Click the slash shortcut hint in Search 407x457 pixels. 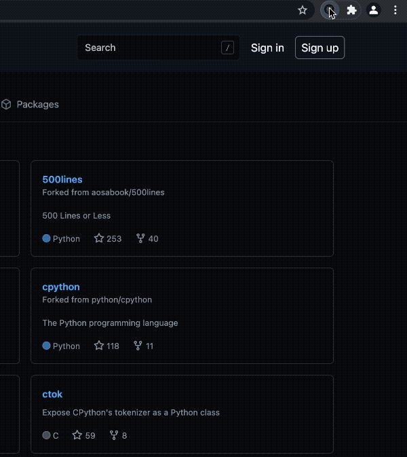[x=227, y=48]
